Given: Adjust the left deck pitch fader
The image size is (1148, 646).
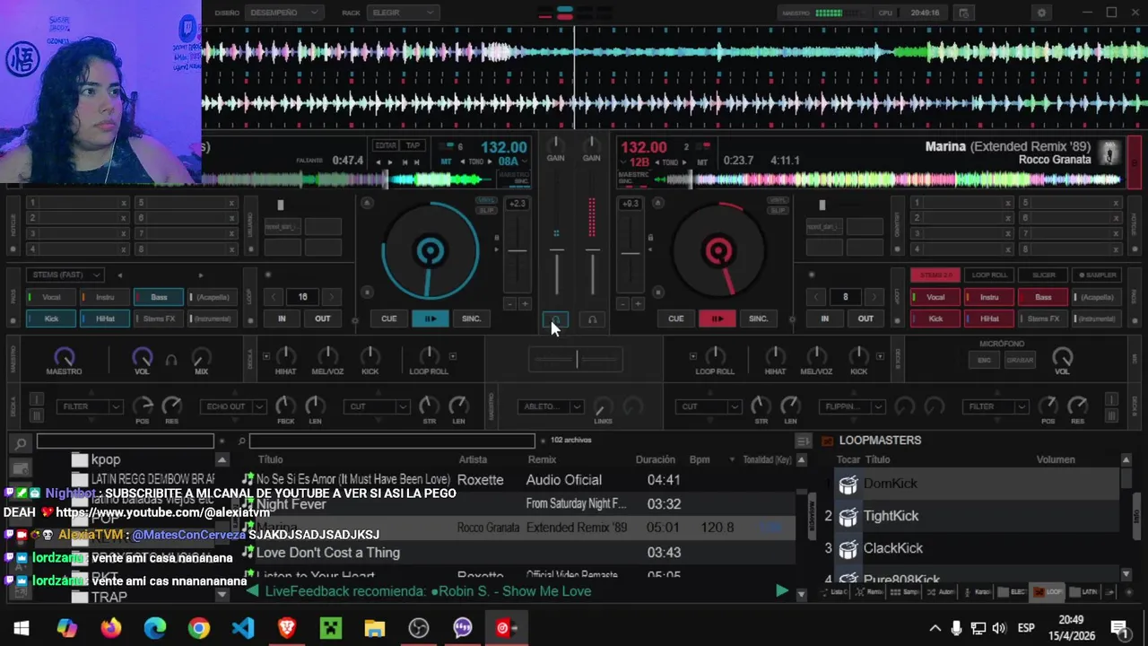Looking at the screenshot, I should 517,250.
